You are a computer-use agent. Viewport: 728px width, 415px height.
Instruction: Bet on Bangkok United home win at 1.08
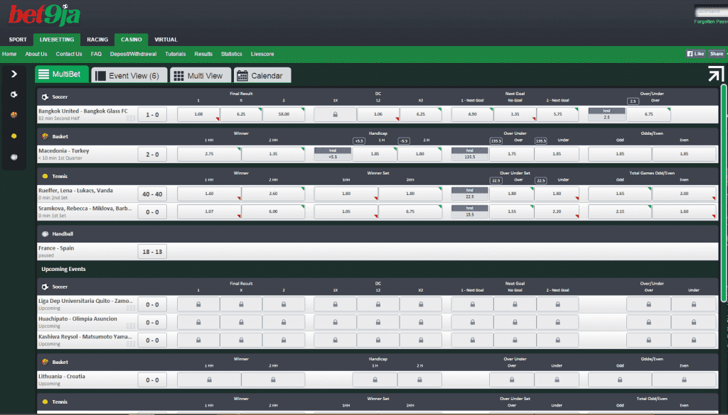198,114
